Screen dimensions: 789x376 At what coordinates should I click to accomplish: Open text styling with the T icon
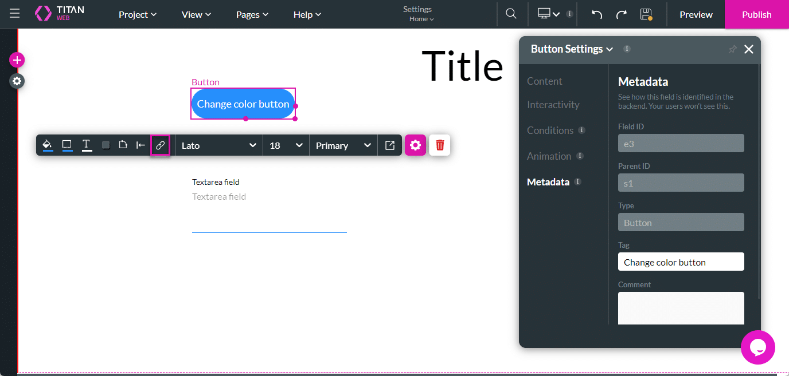(x=87, y=145)
